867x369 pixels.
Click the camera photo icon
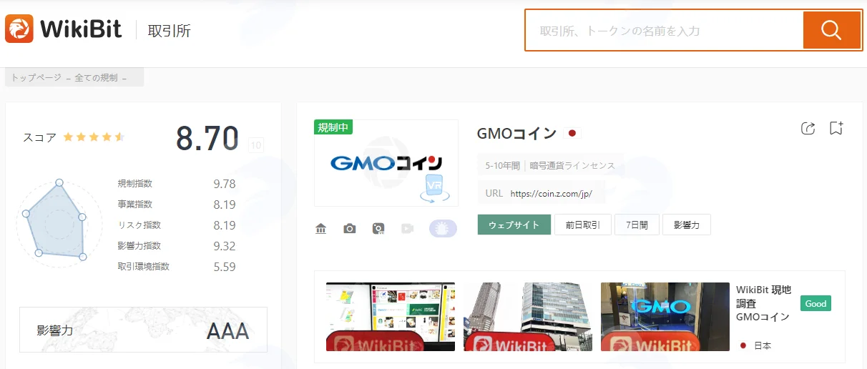click(x=349, y=228)
